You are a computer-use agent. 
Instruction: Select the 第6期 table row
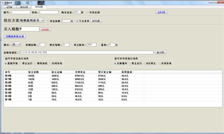(x=113, y=82)
